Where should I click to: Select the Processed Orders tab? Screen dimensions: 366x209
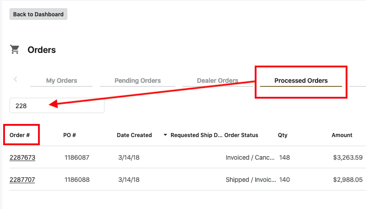tap(301, 81)
